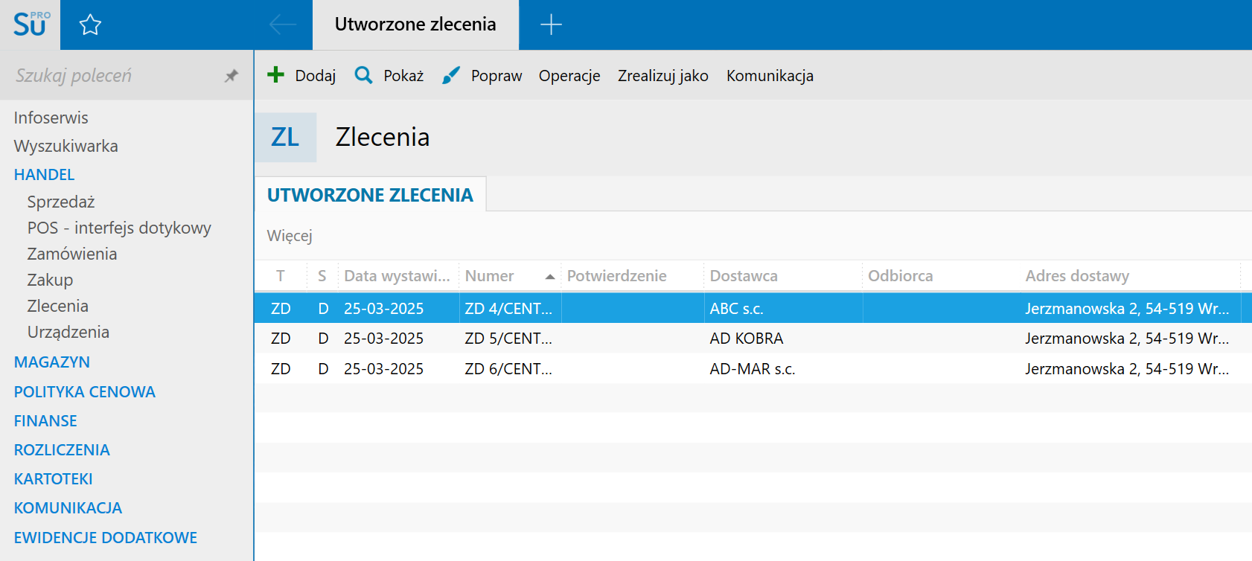Expand the KARTOTEKI section
Screen dimensions: 1252x561
click(x=53, y=479)
